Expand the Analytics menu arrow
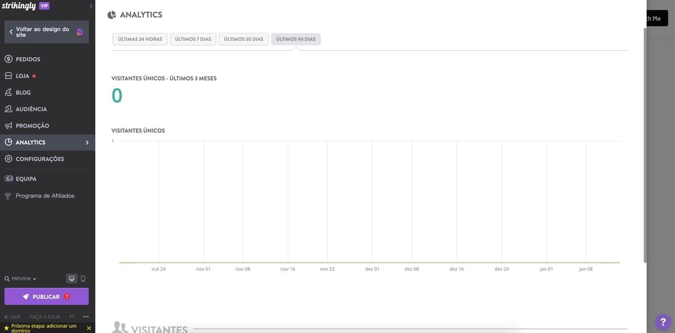The image size is (675, 333). click(87, 142)
